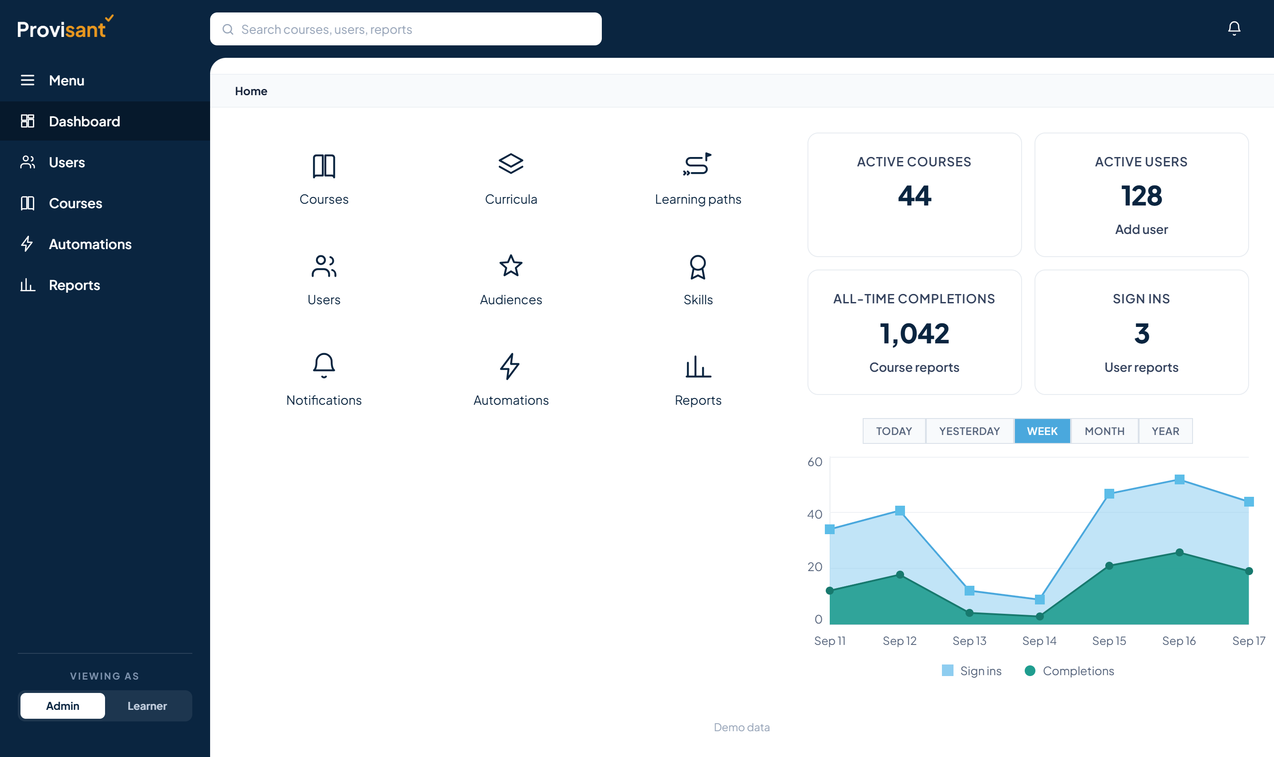The width and height of the screenshot is (1274, 757).
Task: Go to Users in the sidebar
Action: pyautogui.click(x=105, y=162)
